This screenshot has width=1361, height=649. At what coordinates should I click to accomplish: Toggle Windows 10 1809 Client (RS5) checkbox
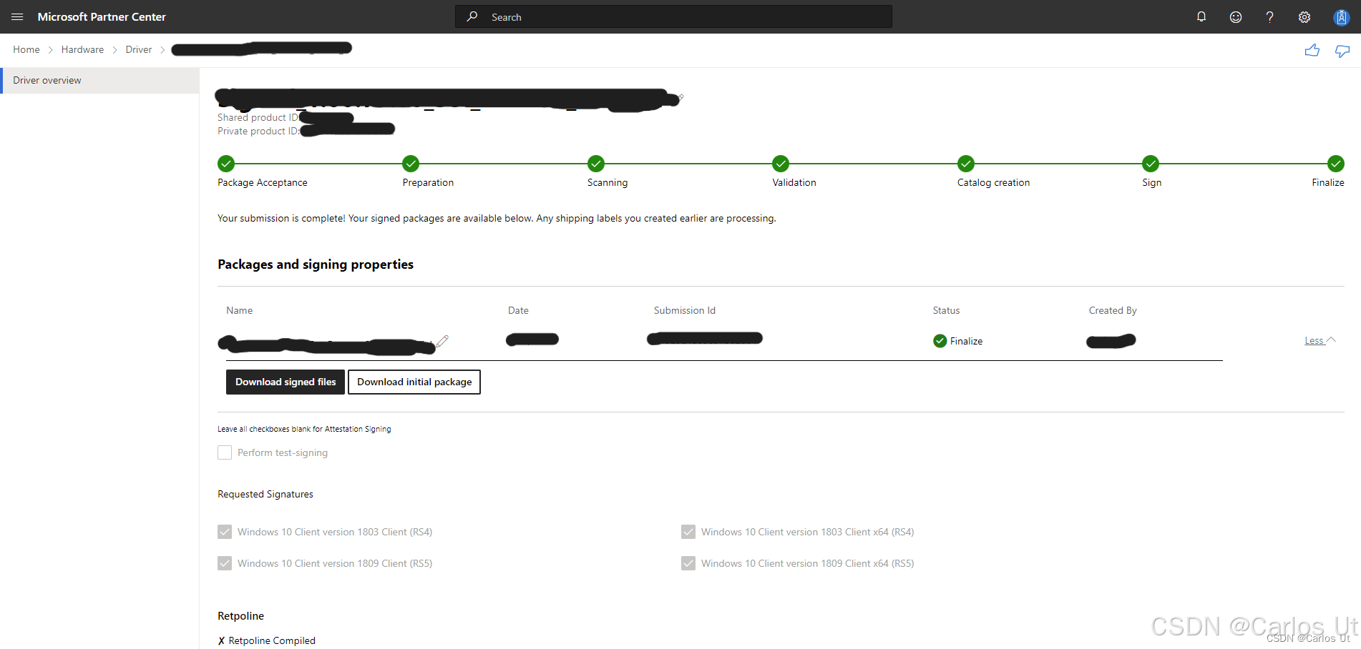pos(225,563)
